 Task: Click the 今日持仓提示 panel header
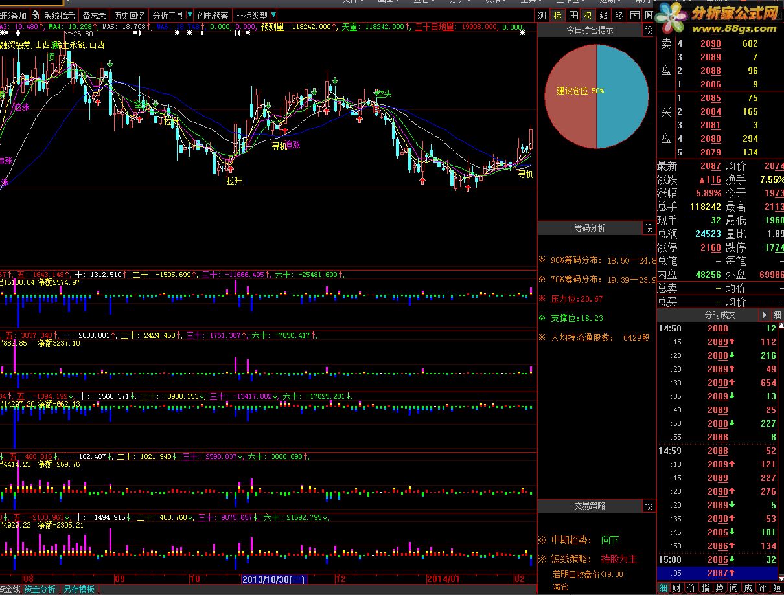tap(590, 30)
